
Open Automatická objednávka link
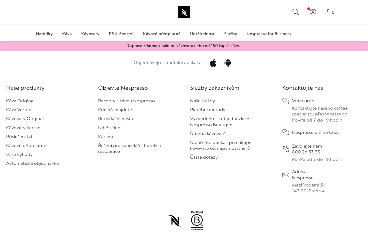point(33,163)
